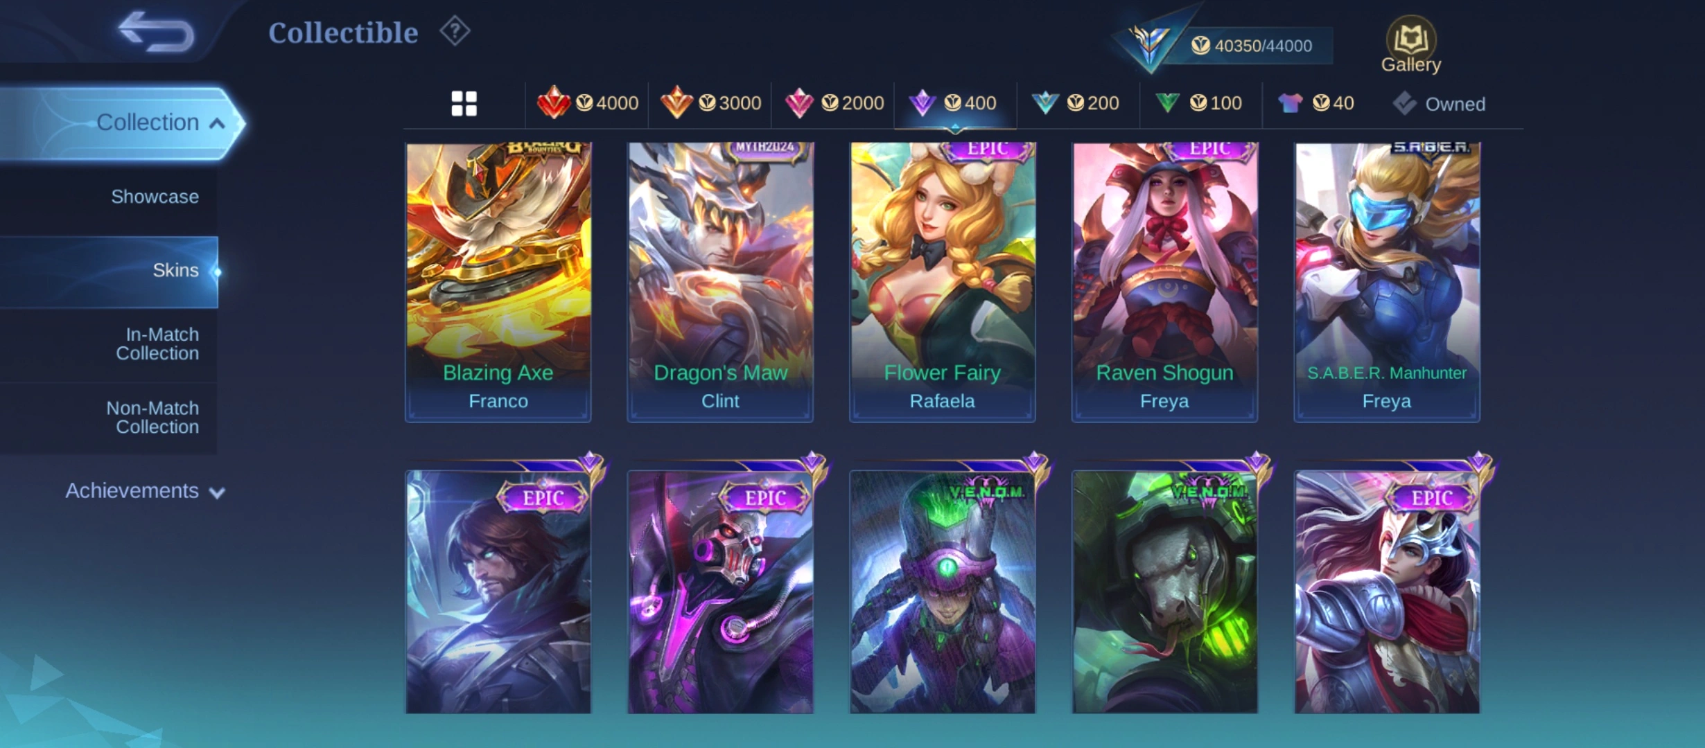The height and width of the screenshot is (748, 1705).
Task: Open the Gallery
Action: [x=1410, y=46]
